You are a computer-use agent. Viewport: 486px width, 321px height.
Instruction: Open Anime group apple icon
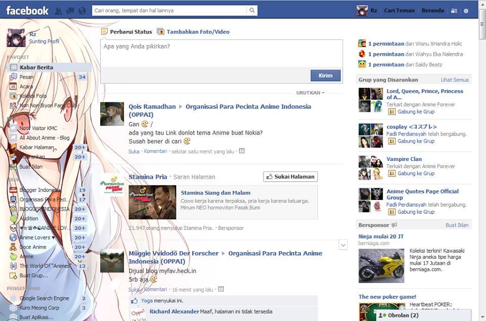[x=13, y=257]
